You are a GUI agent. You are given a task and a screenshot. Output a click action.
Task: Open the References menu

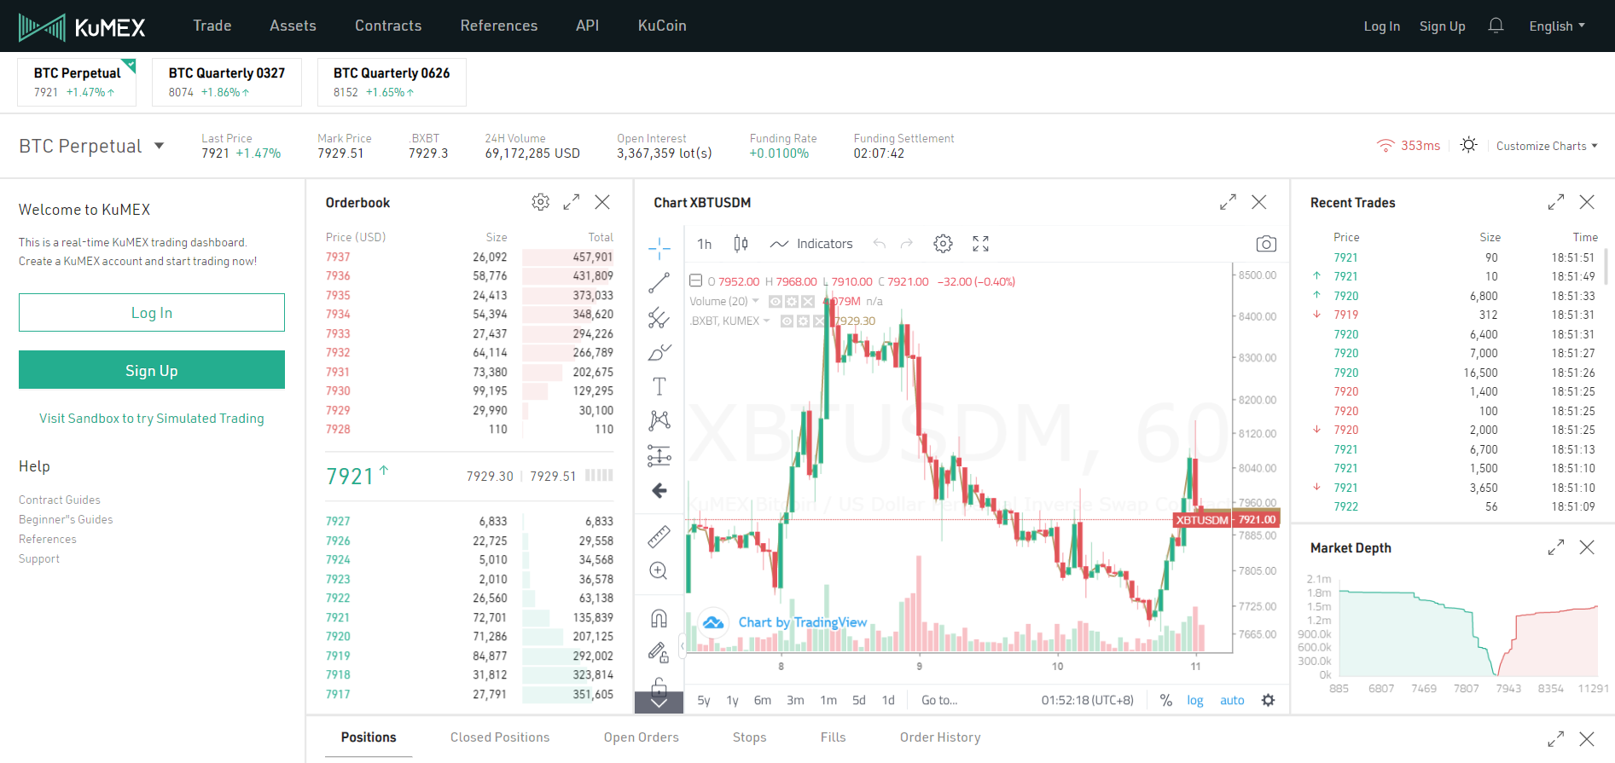click(x=499, y=26)
